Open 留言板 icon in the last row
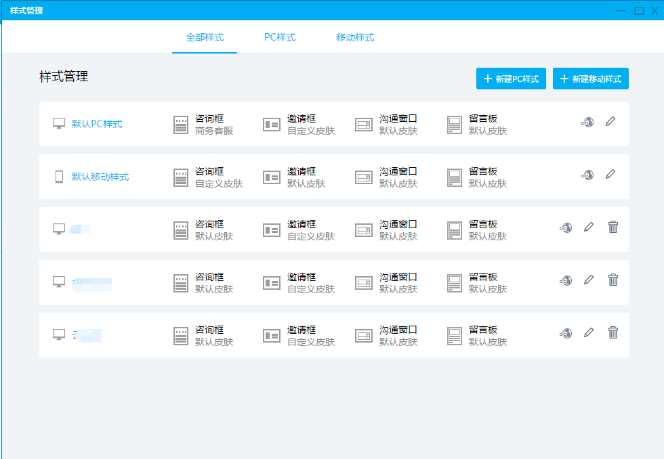This screenshot has height=459, width=664. point(455,336)
